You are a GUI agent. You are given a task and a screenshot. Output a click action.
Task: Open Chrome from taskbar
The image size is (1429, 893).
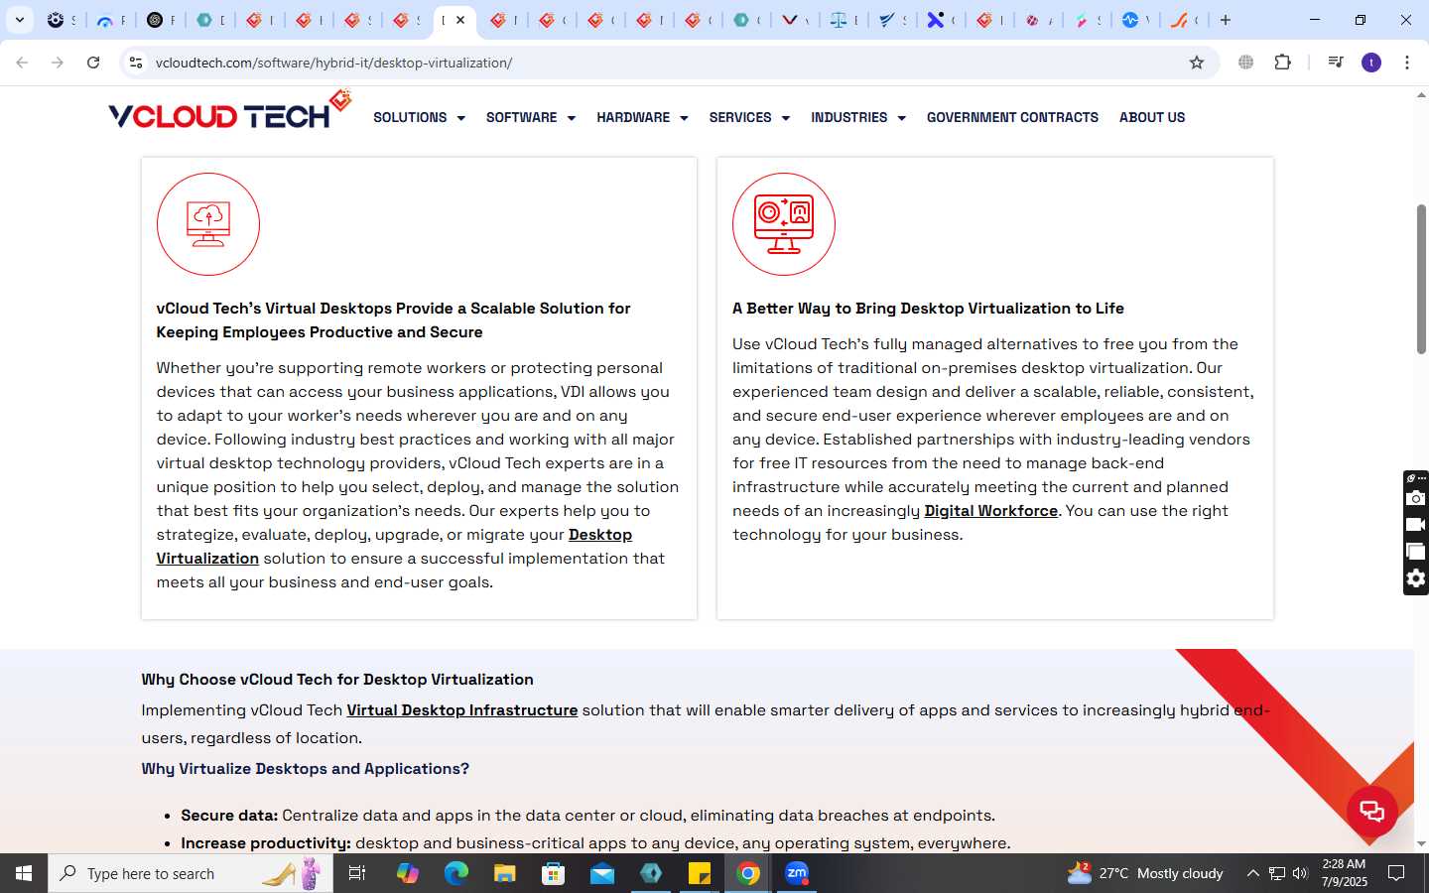coord(748,873)
